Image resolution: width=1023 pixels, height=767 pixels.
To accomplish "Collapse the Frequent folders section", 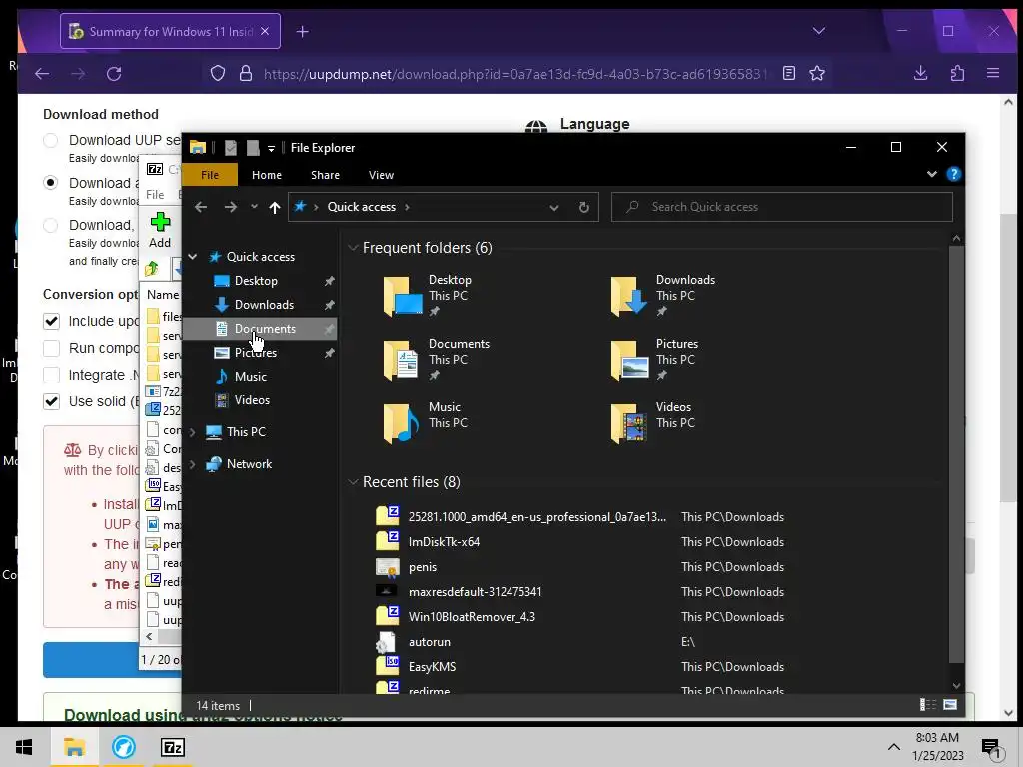I will [x=353, y=248].
